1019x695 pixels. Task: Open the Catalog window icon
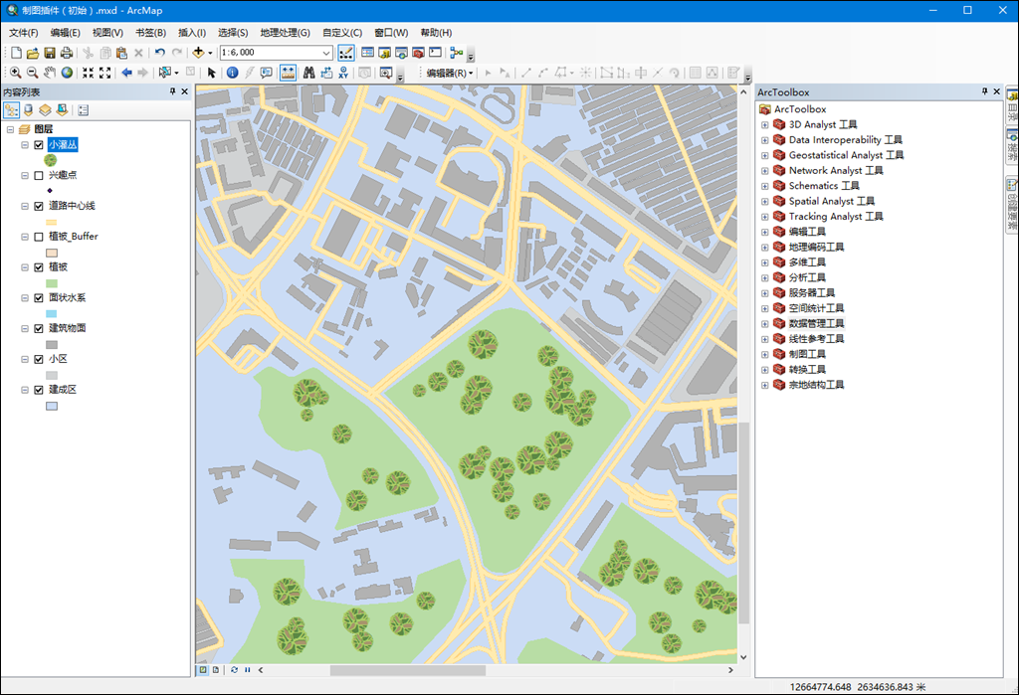coord(385,53)
